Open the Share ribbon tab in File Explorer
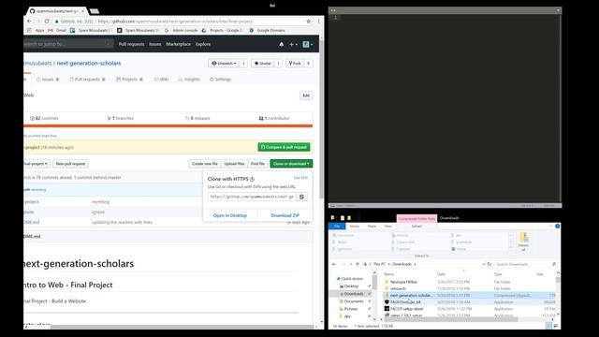599x337 pixels. (372, 227)
